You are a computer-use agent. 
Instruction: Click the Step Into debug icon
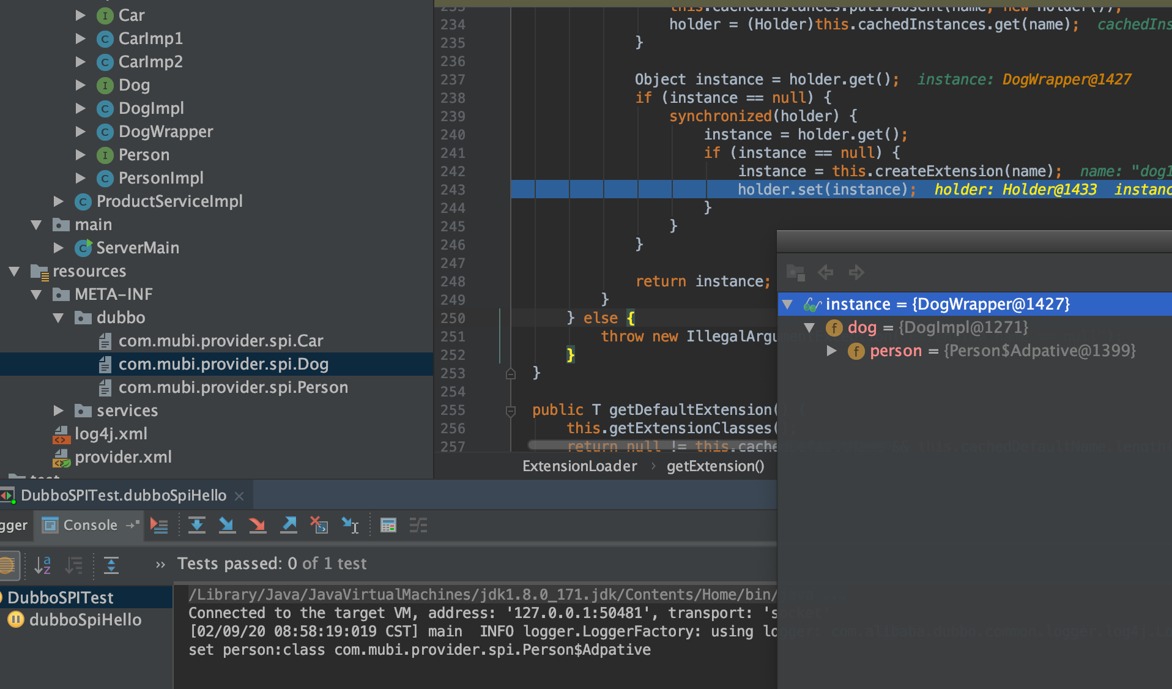click(x=227, y=525)
